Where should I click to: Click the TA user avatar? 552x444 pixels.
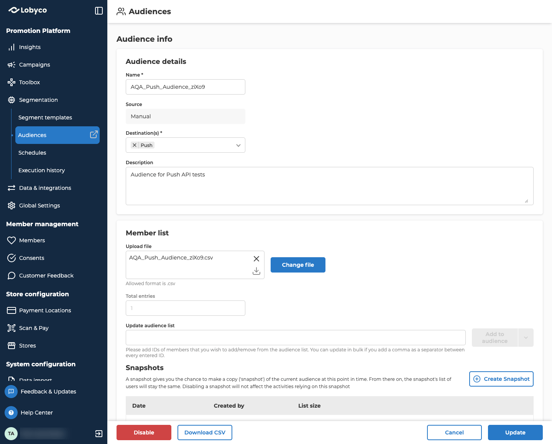pyautogui.click(x=11, y=434)
